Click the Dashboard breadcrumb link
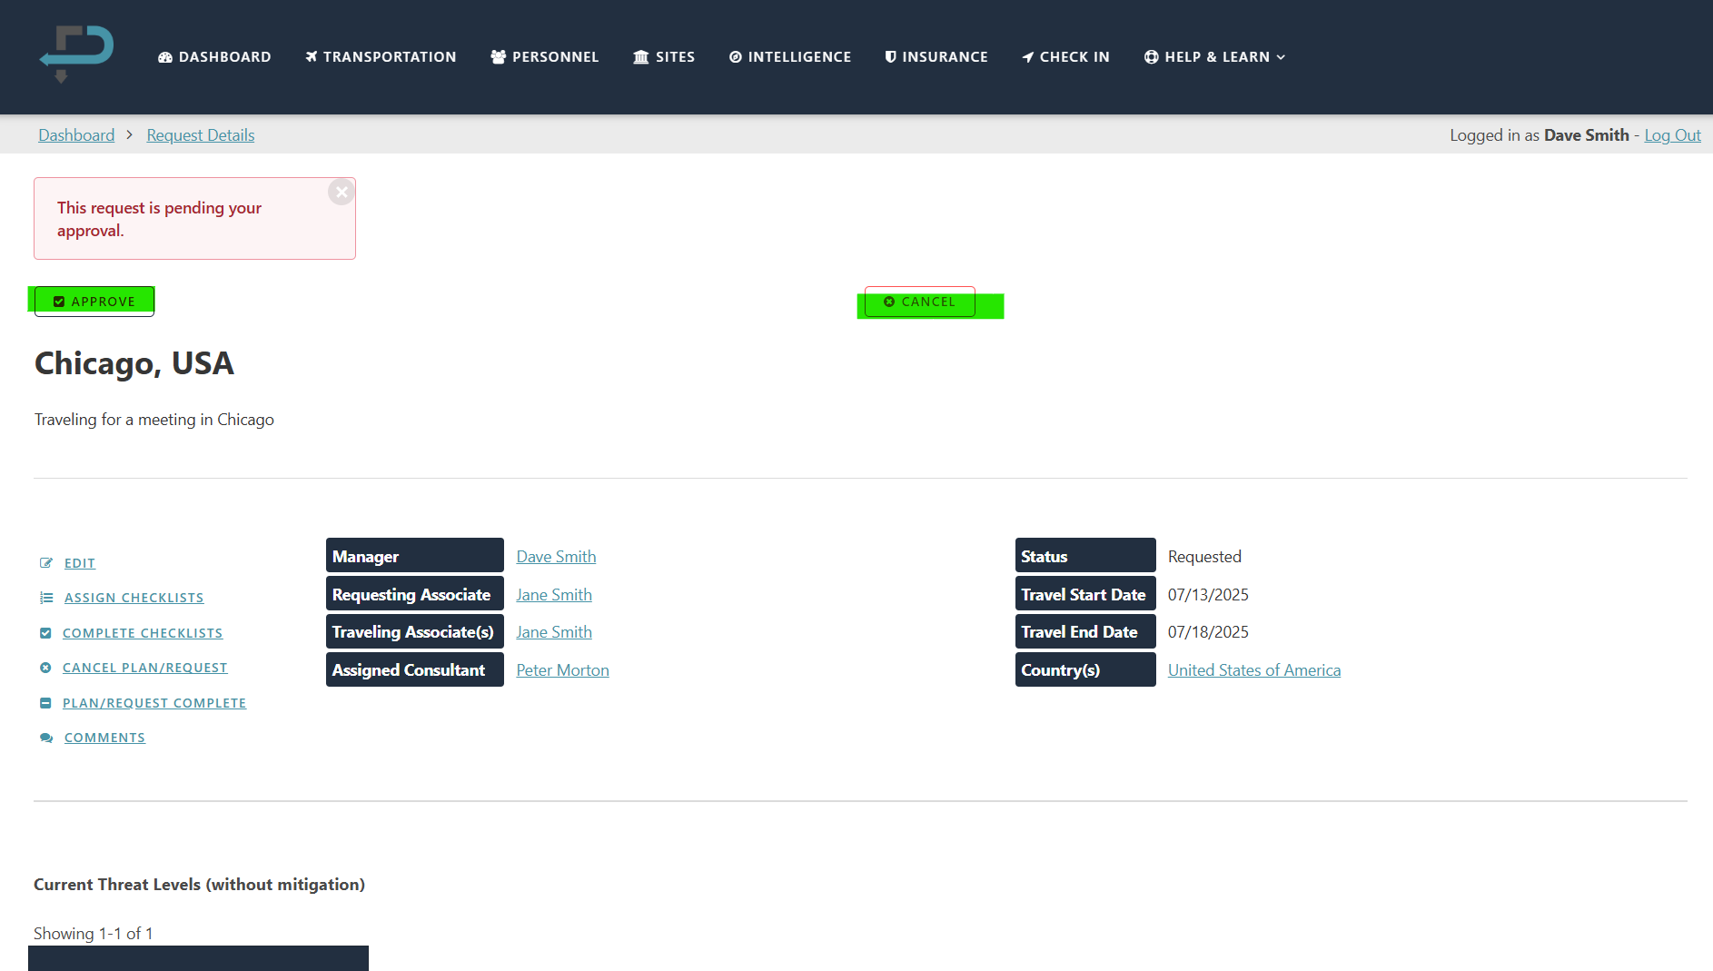The width and height of the screenshot is (1713, 971). point(76,135)
